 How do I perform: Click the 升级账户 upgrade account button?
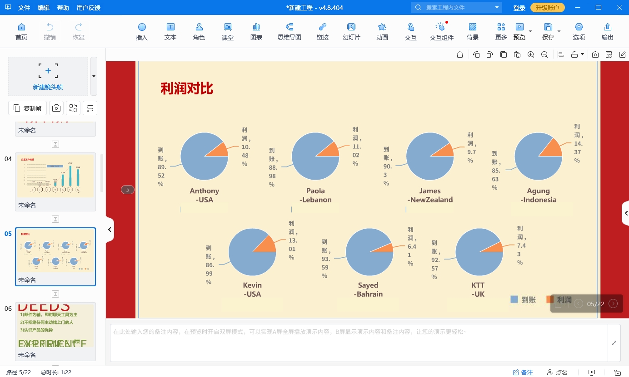548,8
